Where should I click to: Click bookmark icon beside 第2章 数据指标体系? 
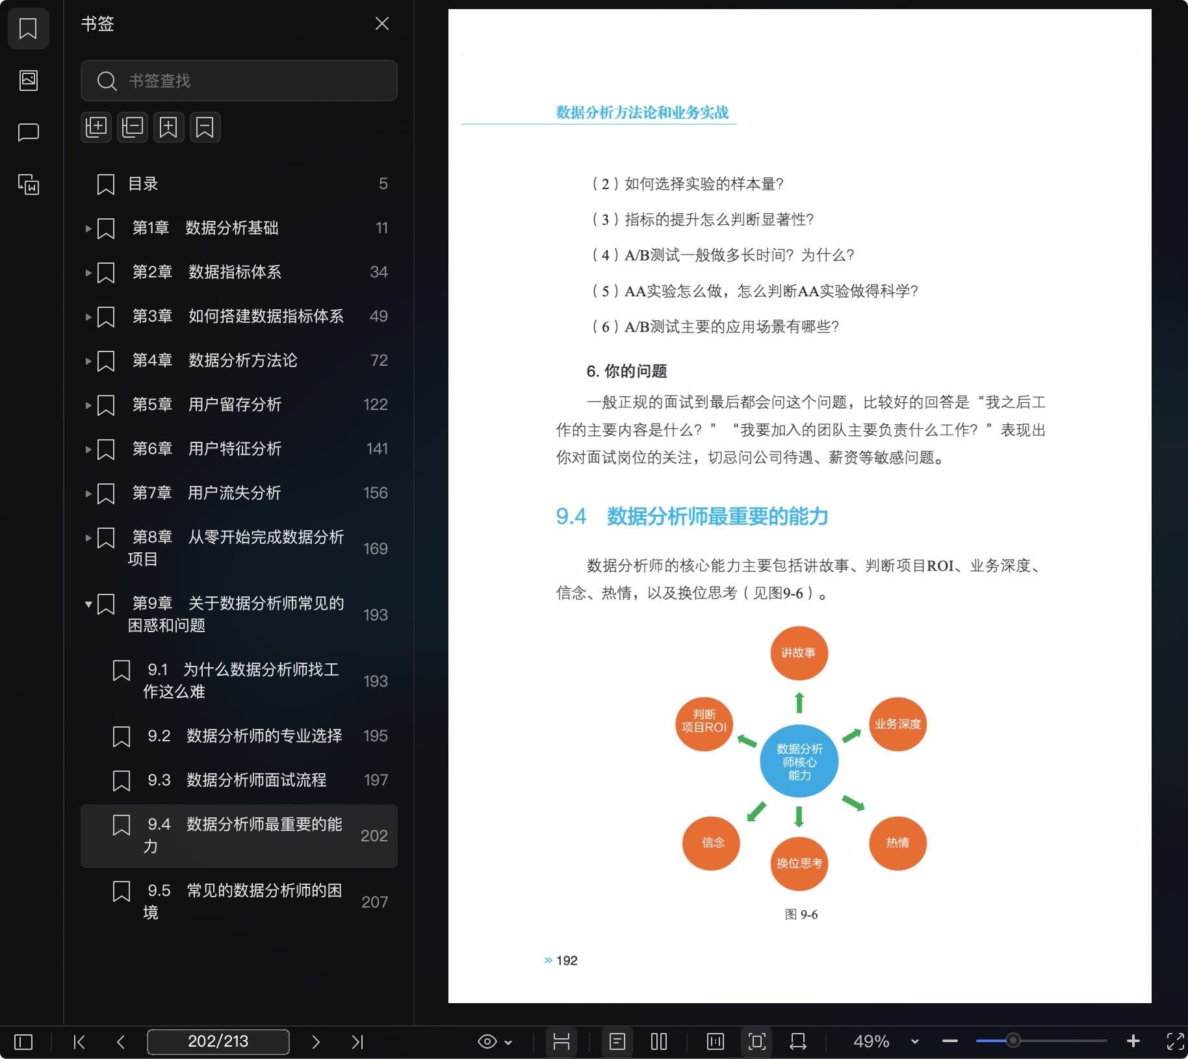(106, 273)
